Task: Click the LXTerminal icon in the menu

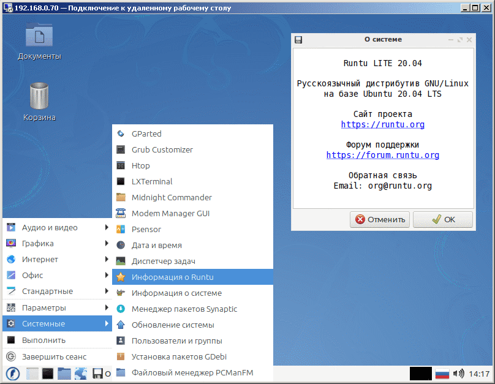Action: click(121, 181)
